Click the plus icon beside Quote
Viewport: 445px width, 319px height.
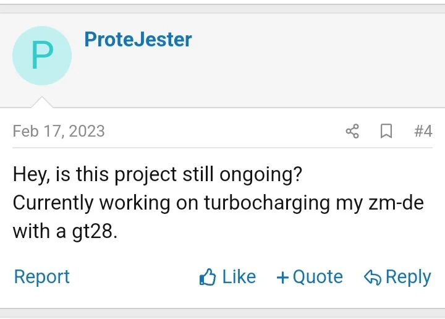[282, 277]
